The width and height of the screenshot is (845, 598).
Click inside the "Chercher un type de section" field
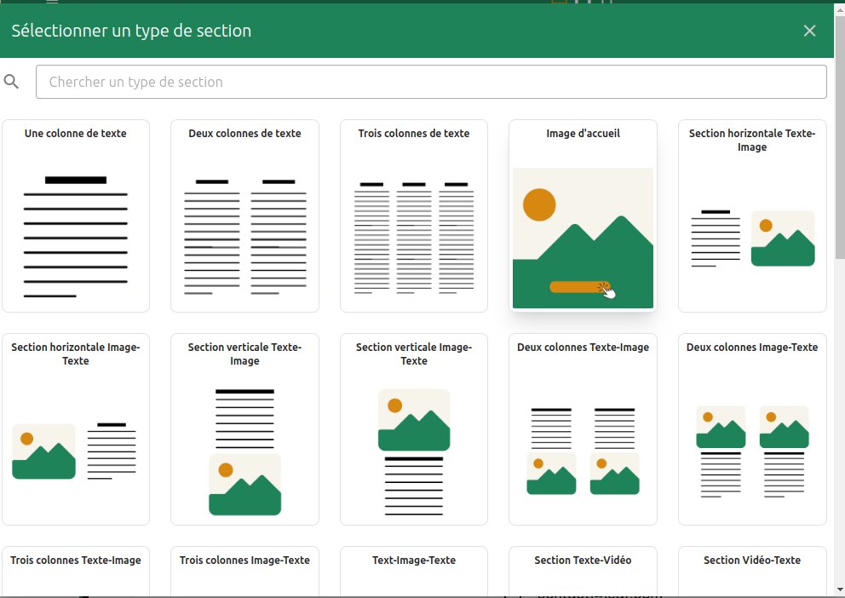pos(430,81)
